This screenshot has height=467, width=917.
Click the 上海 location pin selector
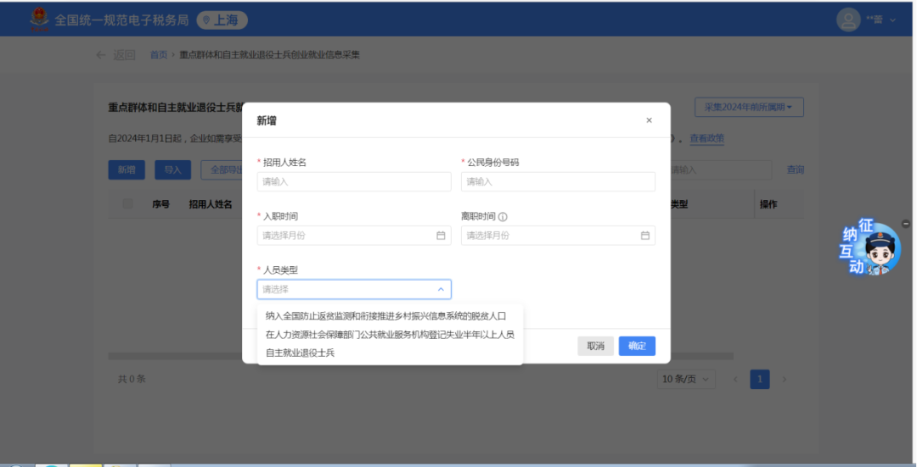222,19
